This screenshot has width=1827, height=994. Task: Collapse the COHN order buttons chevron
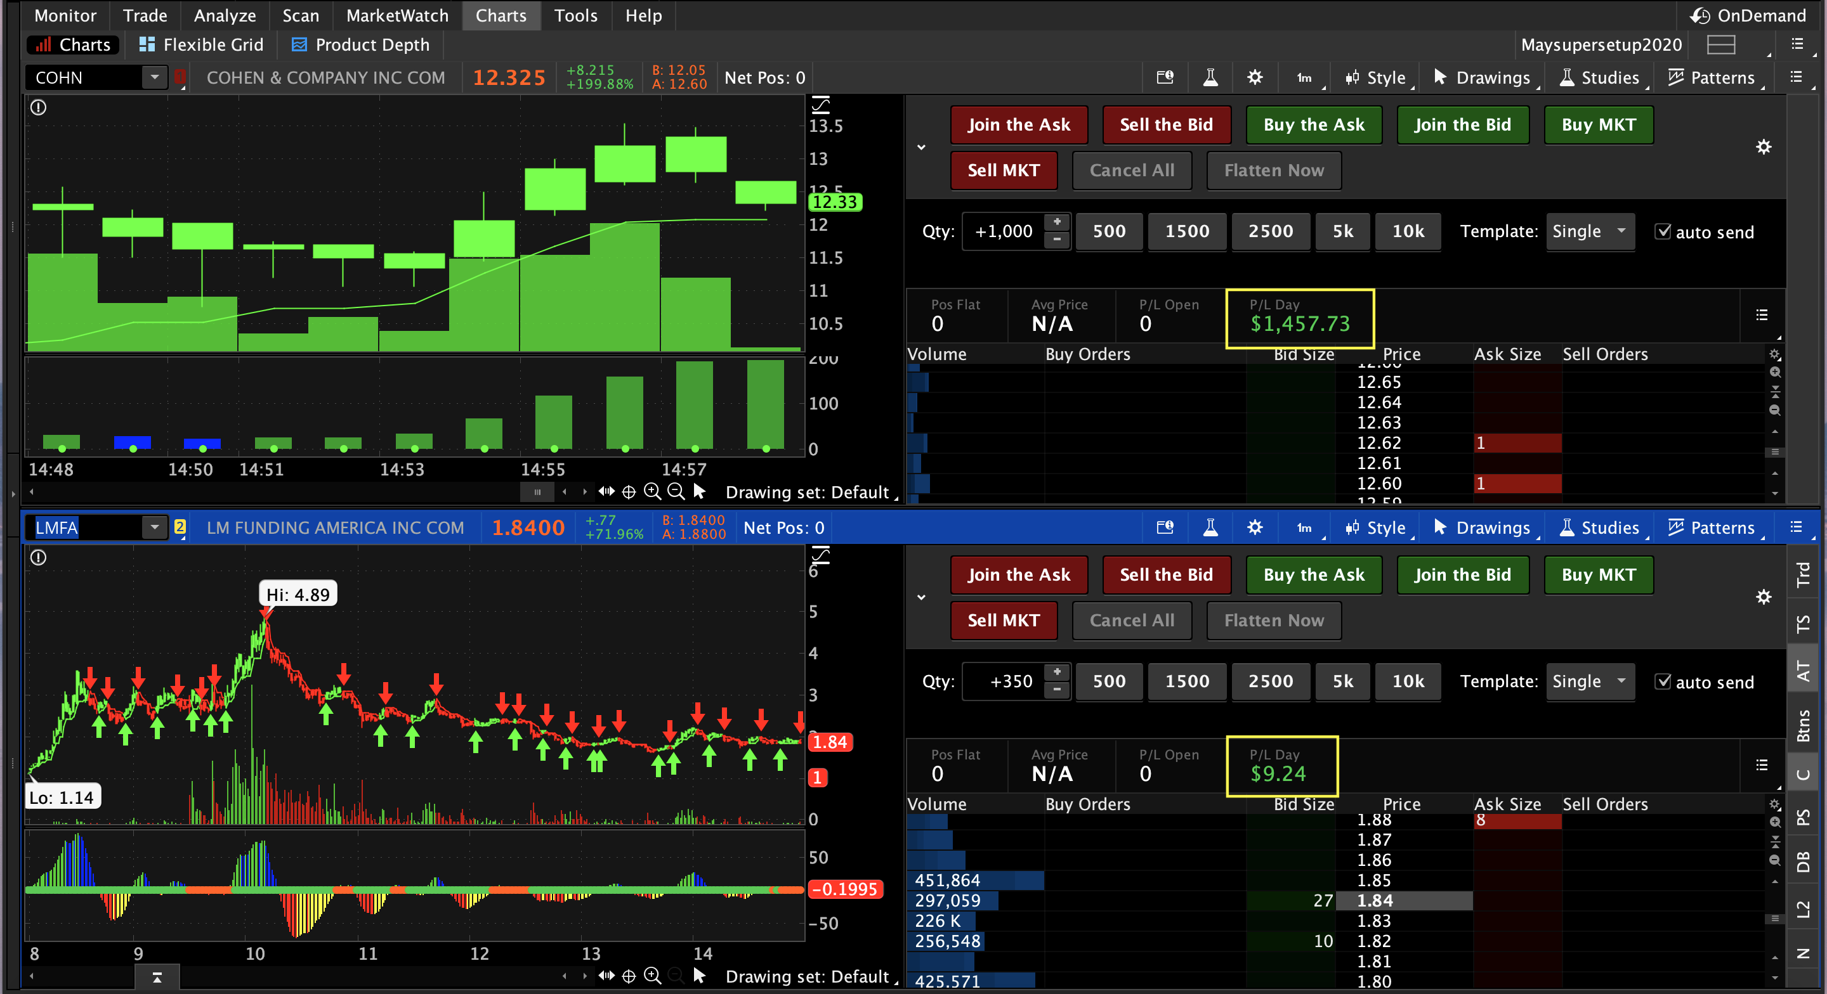tap(921, 148)
